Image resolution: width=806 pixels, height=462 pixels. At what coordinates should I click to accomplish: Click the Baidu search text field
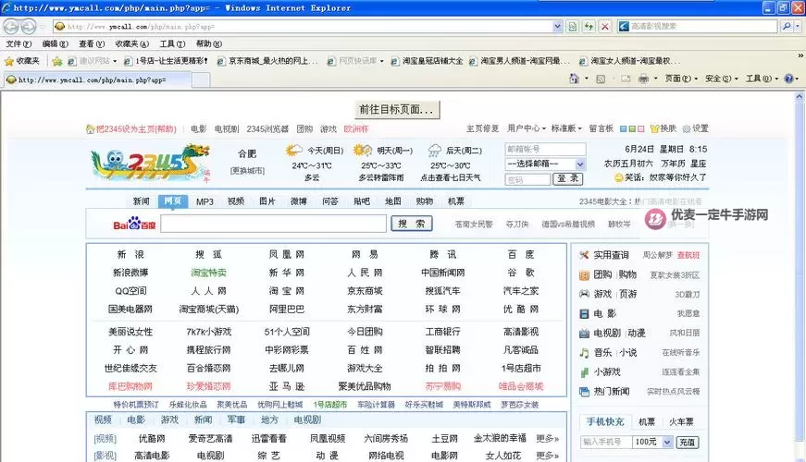tap(274, 224)
